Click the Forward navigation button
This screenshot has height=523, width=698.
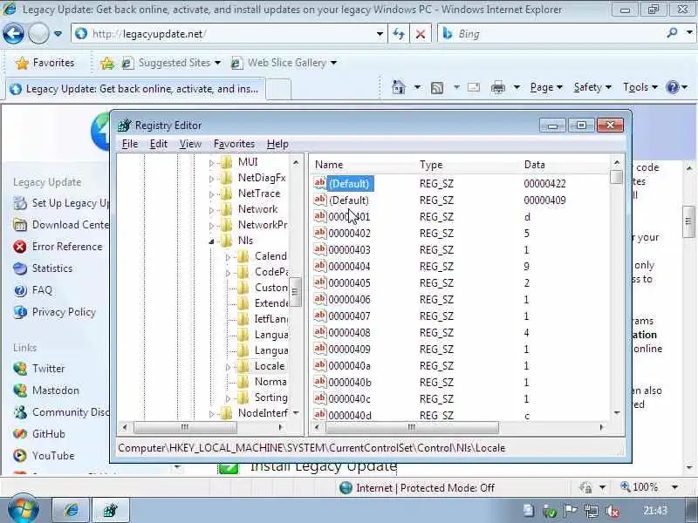point(38,34)
